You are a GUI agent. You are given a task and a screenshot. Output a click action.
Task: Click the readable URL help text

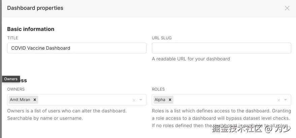(x=191, y=59)
